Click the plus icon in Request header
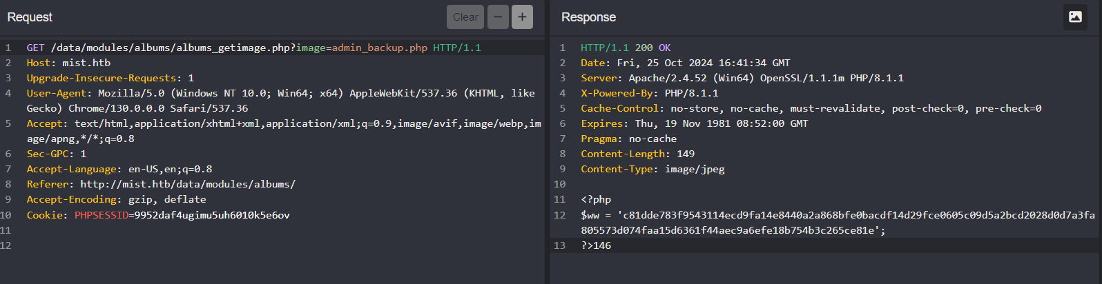Viewport: 1102px width, 284px height. 522,17
